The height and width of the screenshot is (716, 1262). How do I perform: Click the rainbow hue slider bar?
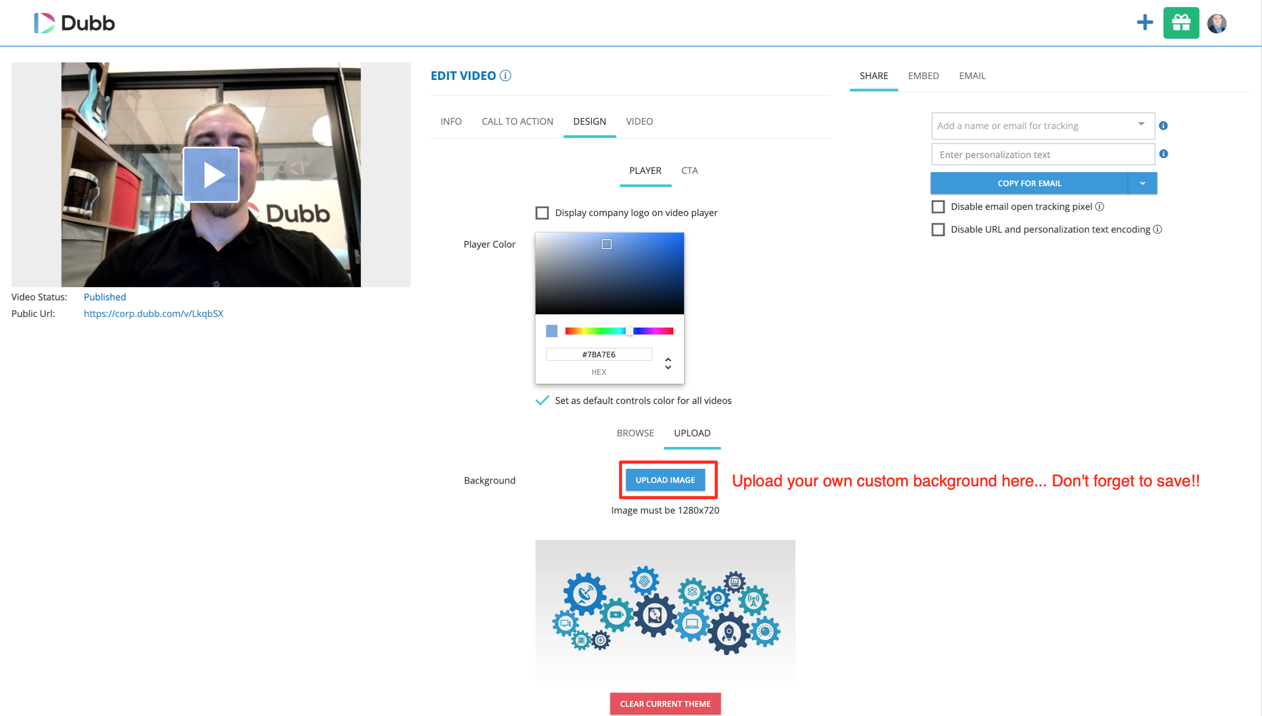[x=619, y=331]
